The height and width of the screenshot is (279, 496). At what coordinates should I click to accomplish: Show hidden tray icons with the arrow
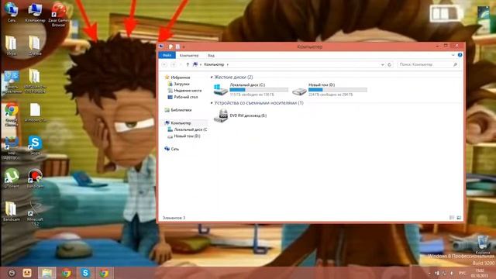429,273
